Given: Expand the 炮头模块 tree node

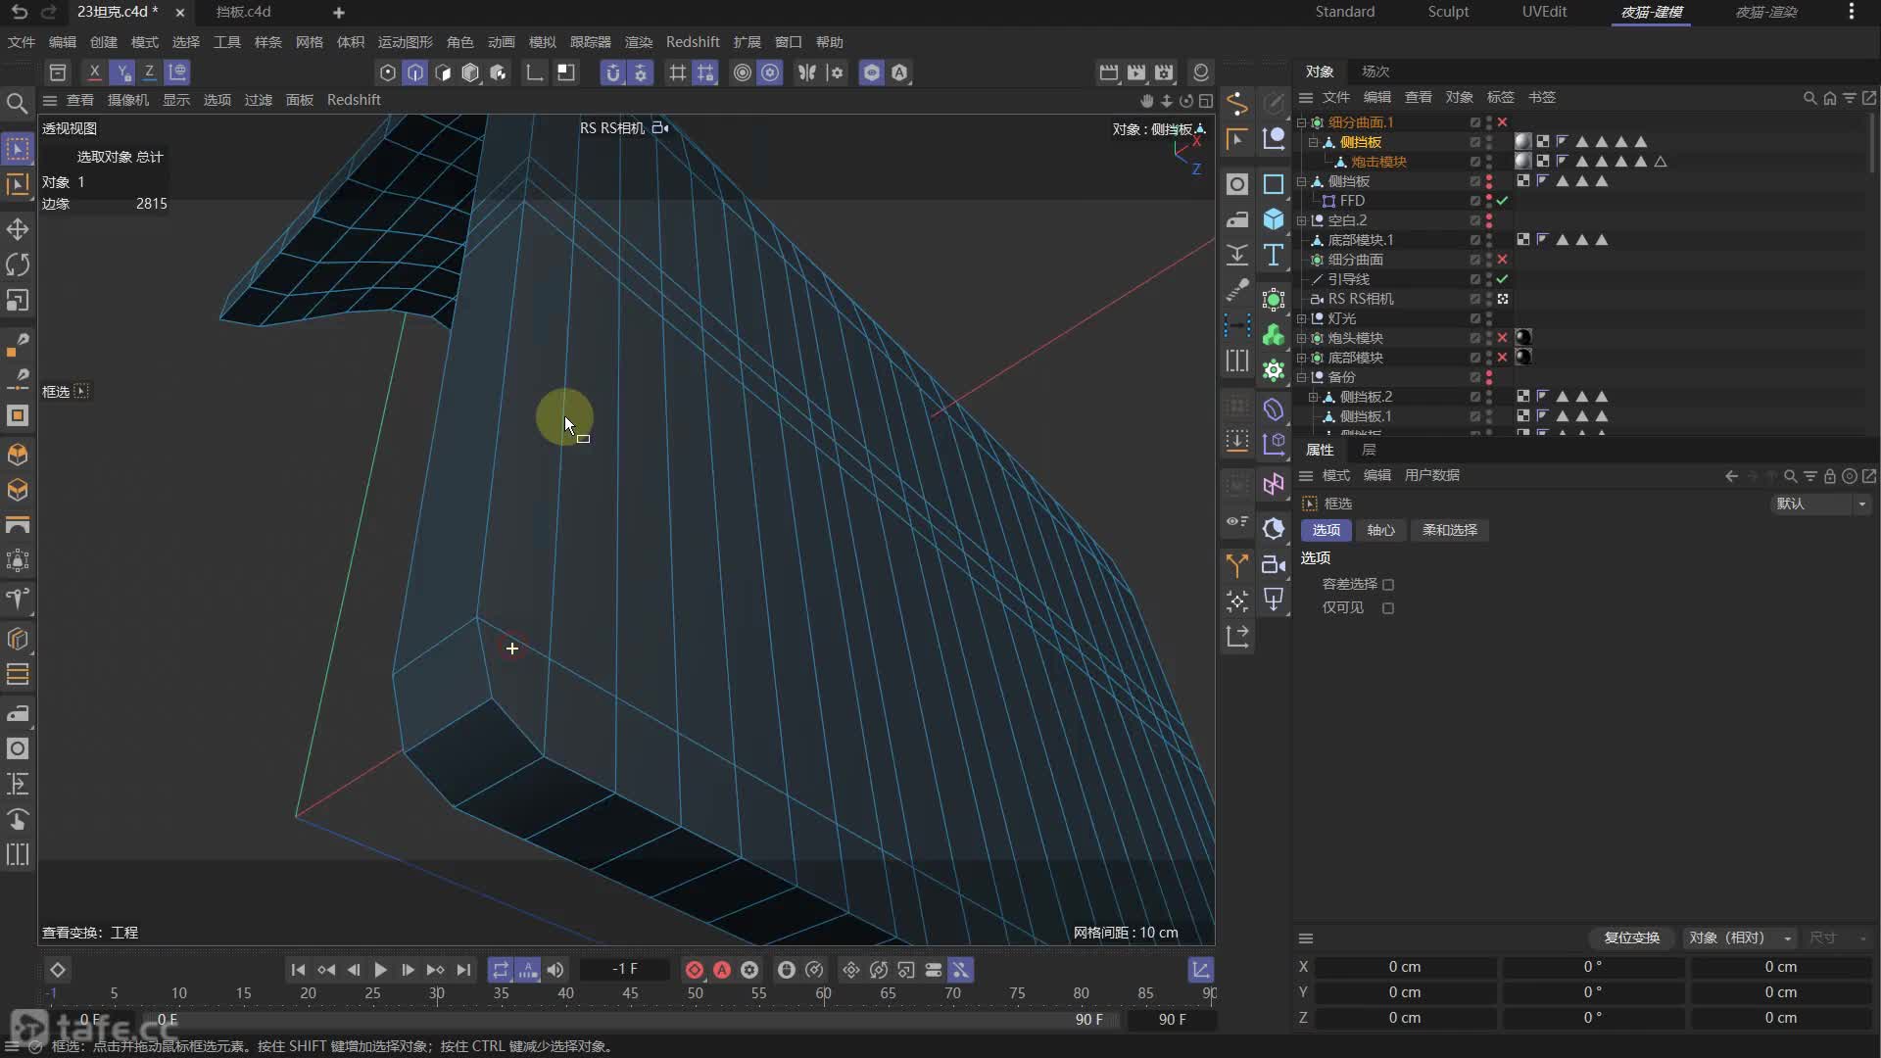Looking at the screenshot, I should coord(1302,338).
